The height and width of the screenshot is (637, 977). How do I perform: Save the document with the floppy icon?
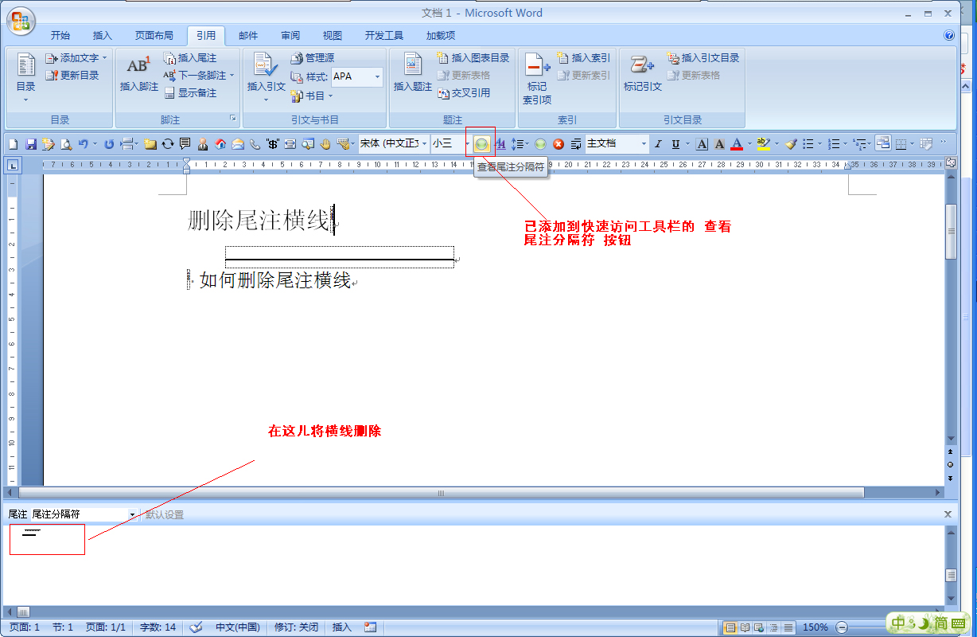point(31,144)
